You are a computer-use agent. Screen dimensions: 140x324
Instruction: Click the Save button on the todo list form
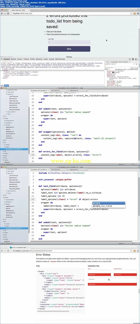click(69, 49)
